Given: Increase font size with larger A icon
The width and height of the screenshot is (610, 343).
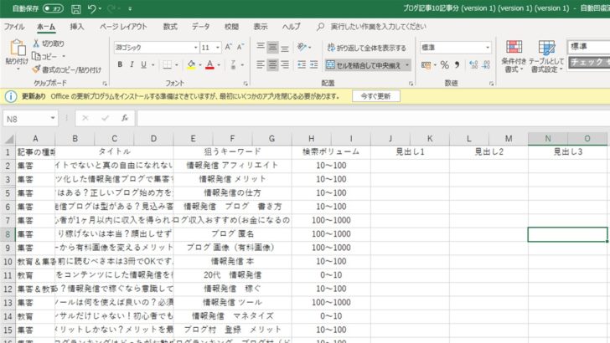Looking at the screenshot, I should pos(229,47).
